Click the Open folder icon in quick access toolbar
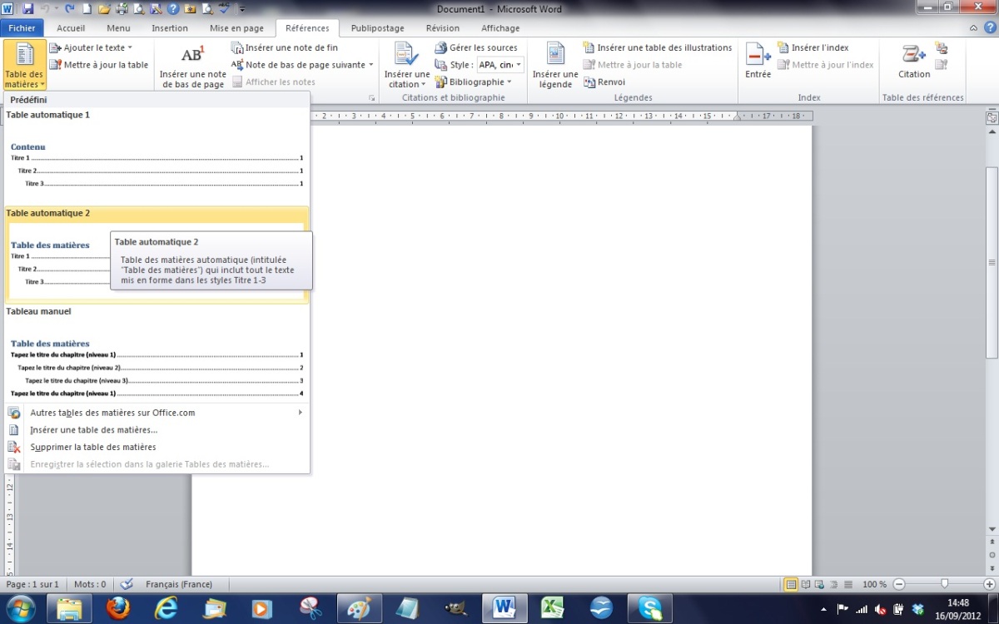 104,9
